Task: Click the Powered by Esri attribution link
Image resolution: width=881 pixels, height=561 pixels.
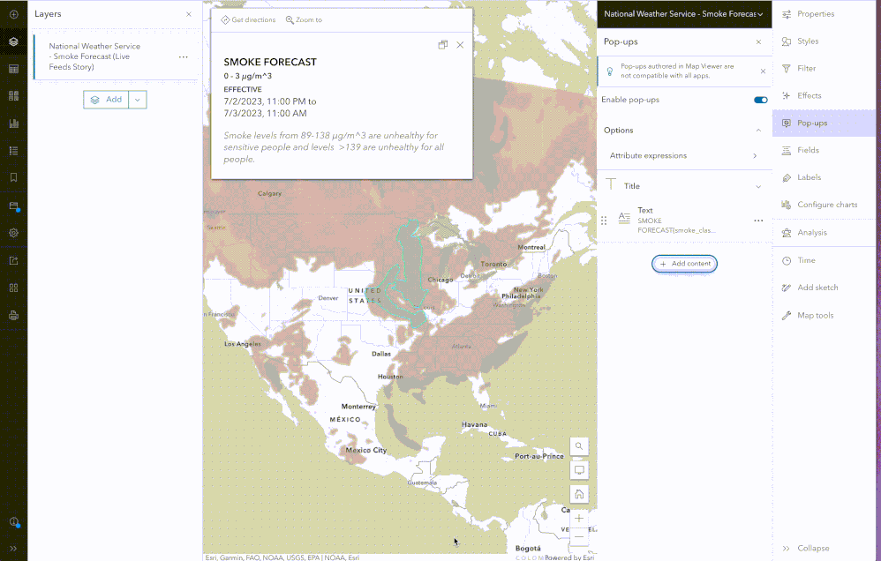Action: 569,557
